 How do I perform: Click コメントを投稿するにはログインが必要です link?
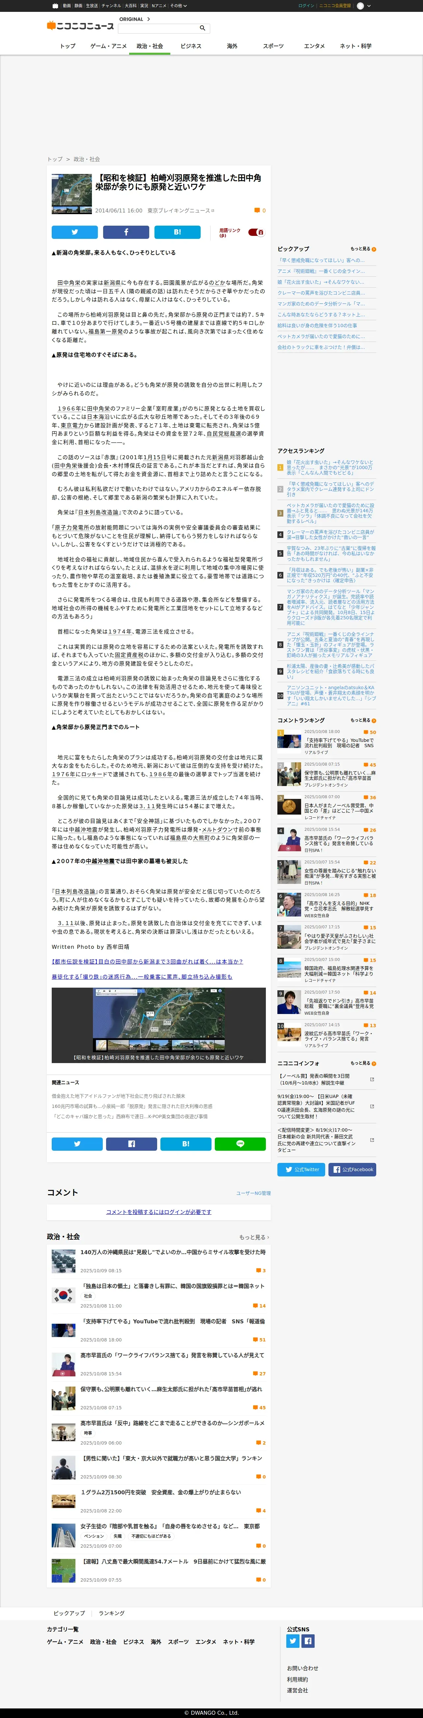click(x=159, y=1212)
